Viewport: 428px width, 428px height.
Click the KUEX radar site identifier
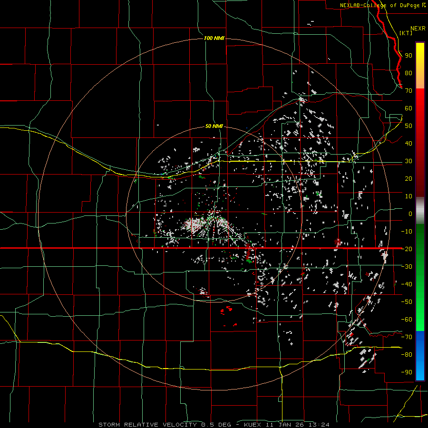click(253, 425)
